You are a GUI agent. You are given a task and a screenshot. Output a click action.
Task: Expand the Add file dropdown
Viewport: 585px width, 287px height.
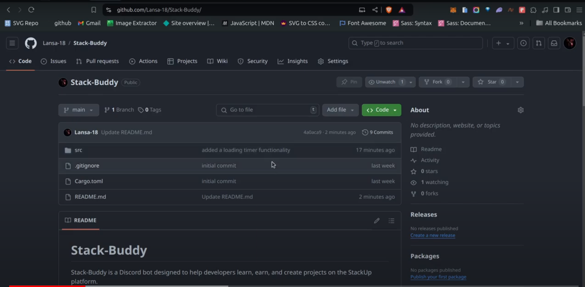340,110
